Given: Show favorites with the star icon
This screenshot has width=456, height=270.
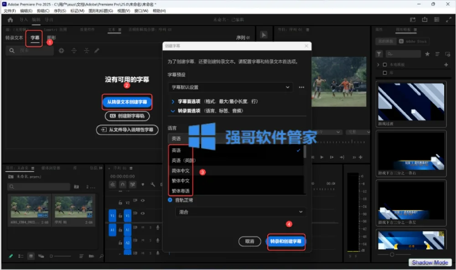Looking at the screenshot, I should tap(427, 54).
